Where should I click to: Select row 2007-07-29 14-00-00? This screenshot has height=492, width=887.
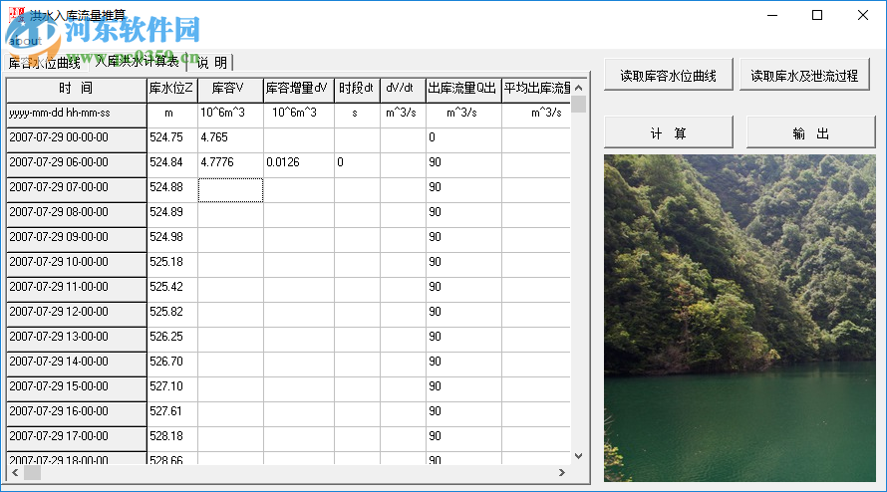(77, 364)
